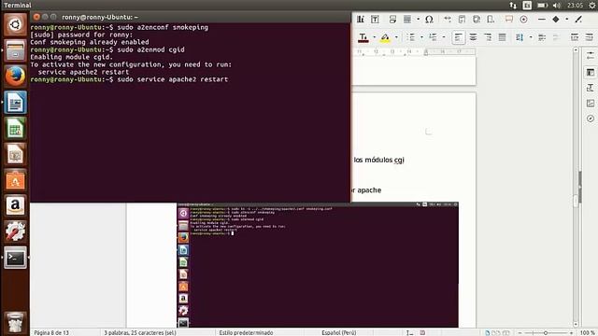Insert basic diamond shape
This screenshot has width=598, height=336.
point(556,19)
